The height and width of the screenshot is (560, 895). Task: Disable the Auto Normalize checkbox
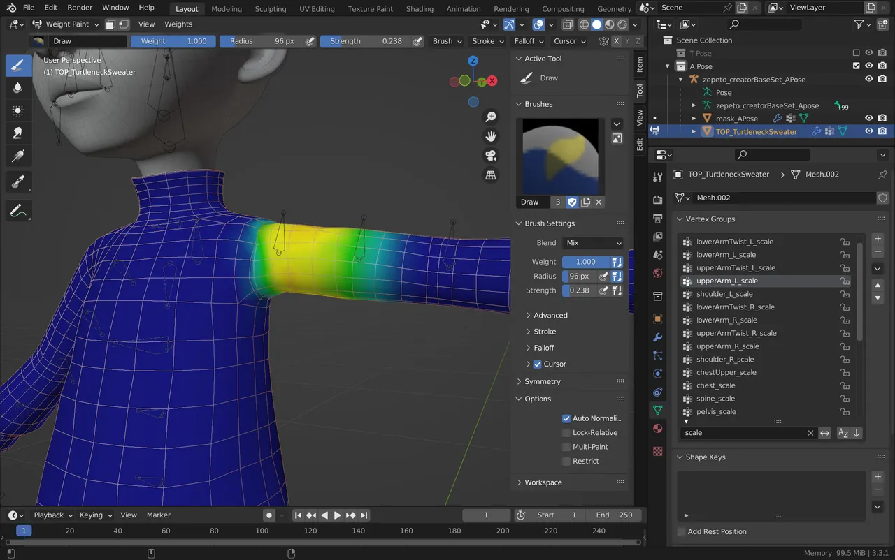(x=566, y=418)
